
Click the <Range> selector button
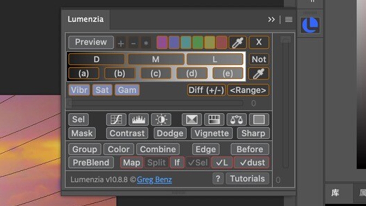[248, 90]
